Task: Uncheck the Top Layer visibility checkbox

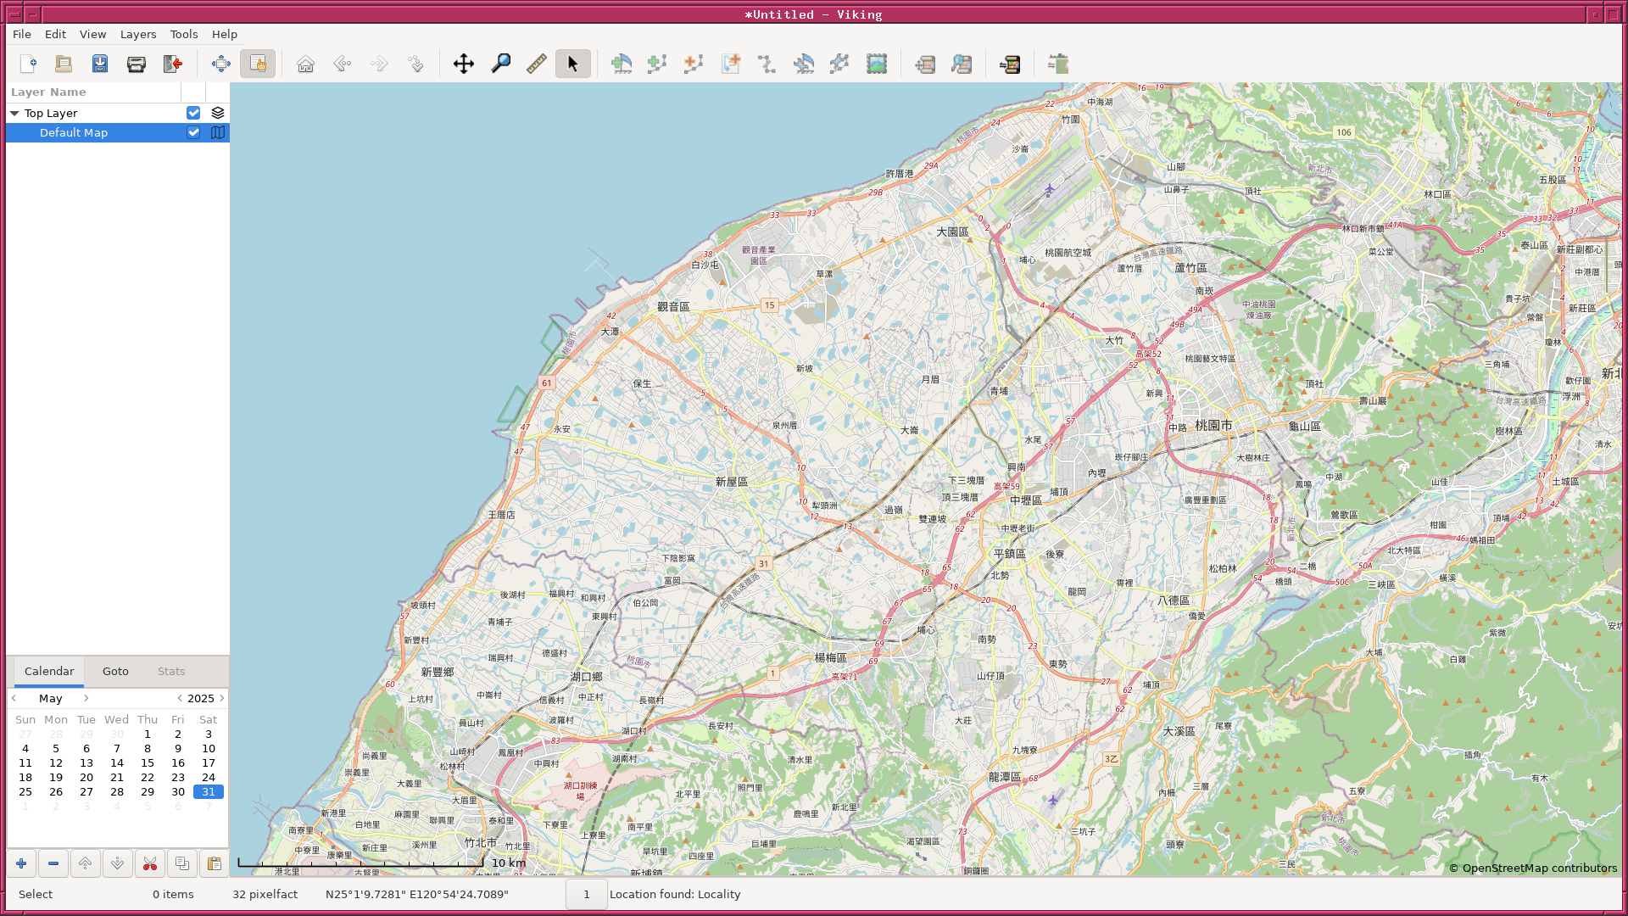Action: (193, 113)
